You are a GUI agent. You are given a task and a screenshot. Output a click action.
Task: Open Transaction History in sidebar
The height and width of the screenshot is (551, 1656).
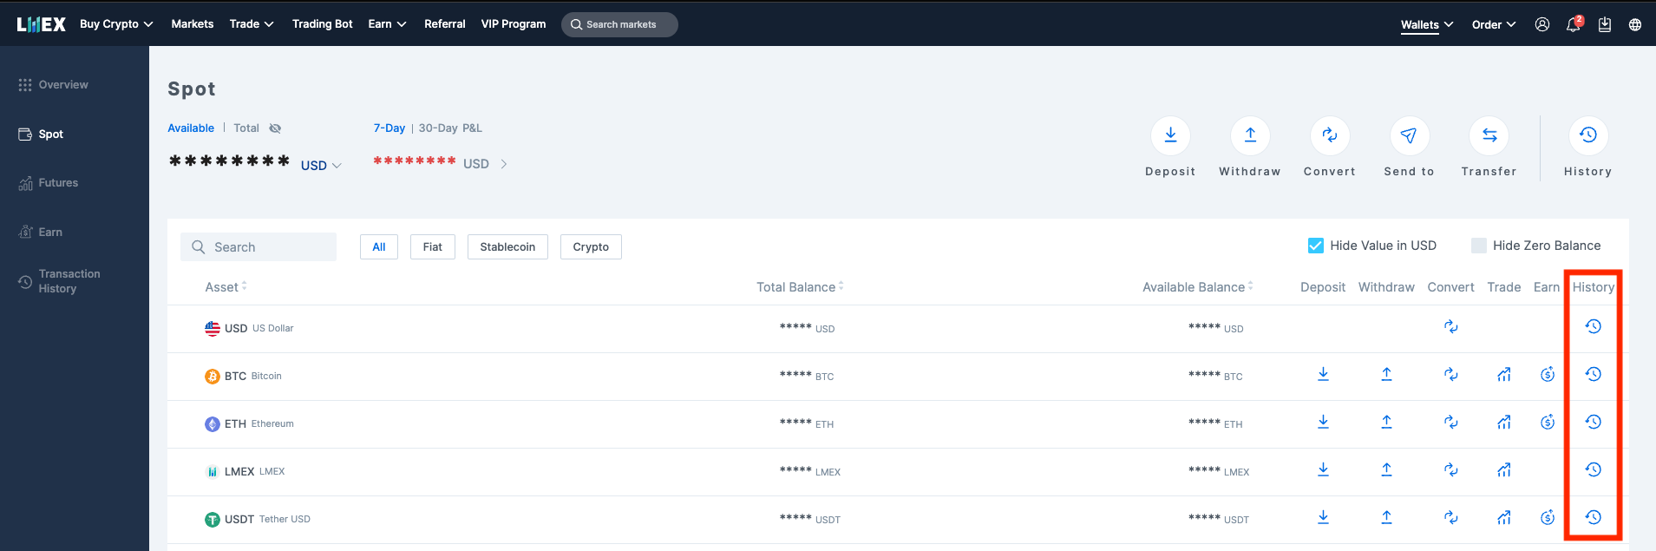coord(59,281)
